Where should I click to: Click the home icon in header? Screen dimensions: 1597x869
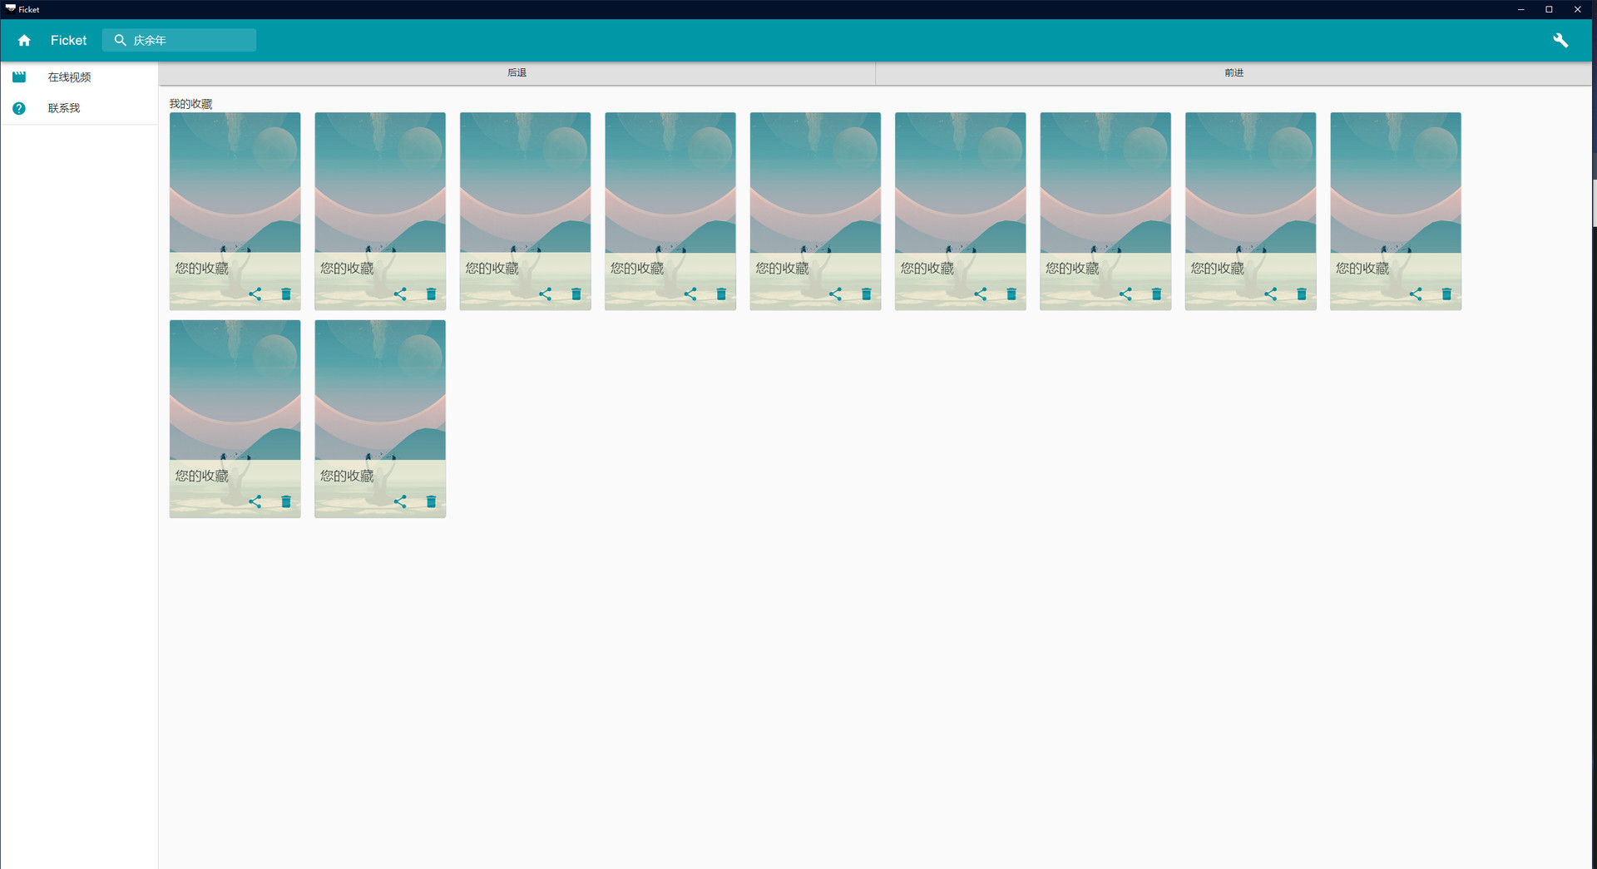click(24, 40)
